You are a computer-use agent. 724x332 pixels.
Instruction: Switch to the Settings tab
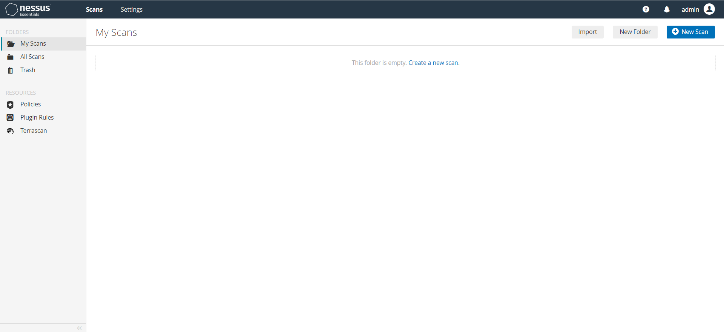pyautogui.click(x=131, y=9)
